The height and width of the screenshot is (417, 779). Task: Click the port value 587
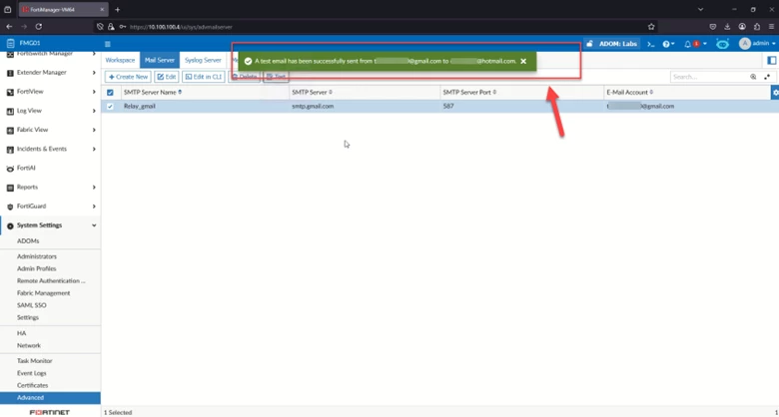click(x=448, y=106)
